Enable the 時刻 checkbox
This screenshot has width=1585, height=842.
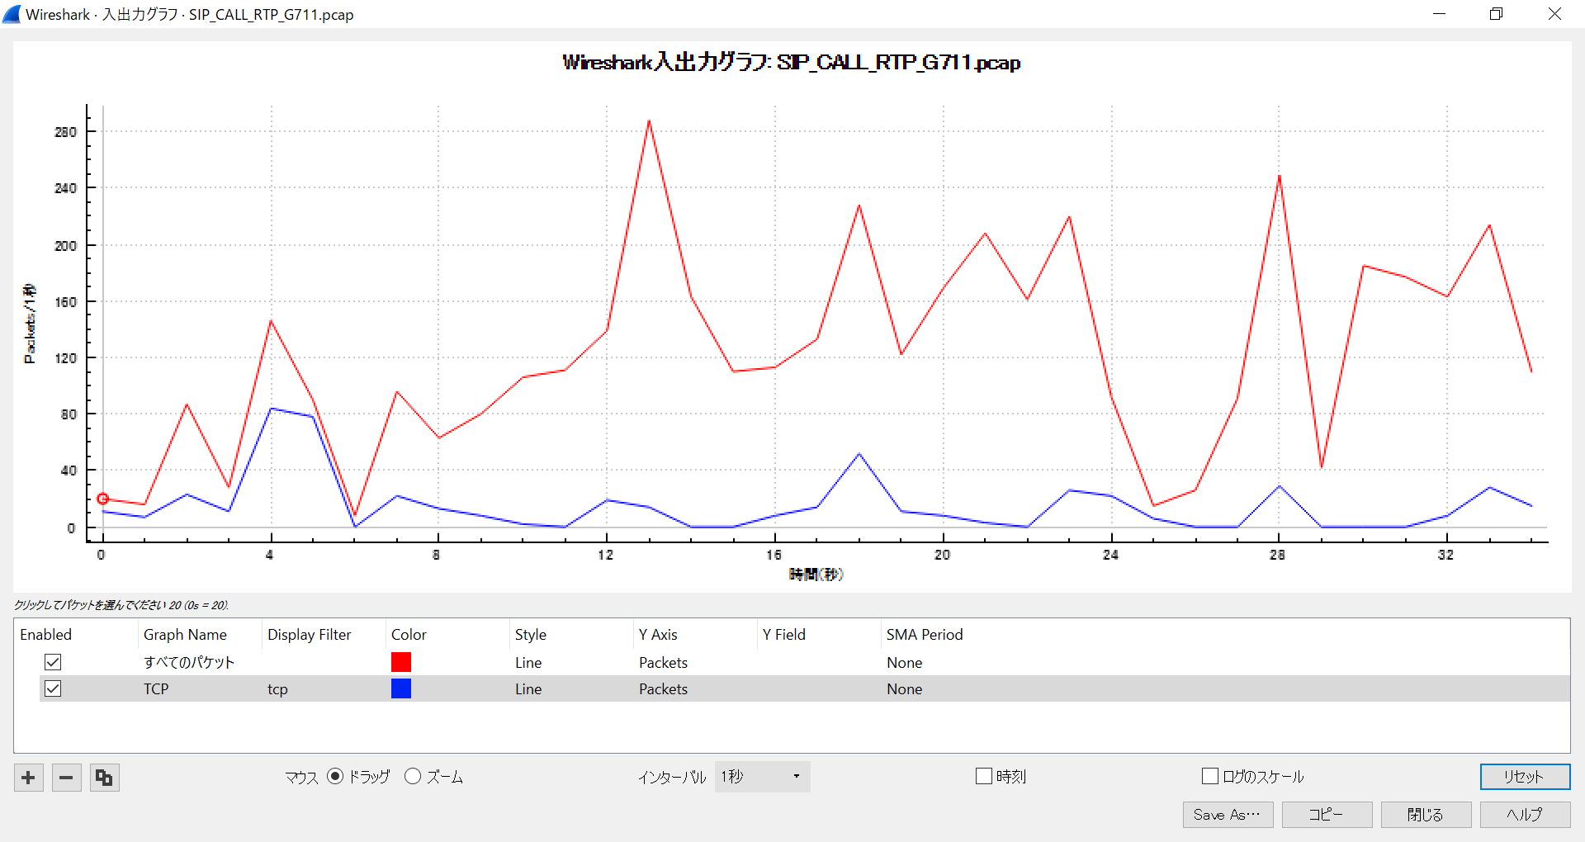pos(984,776)
